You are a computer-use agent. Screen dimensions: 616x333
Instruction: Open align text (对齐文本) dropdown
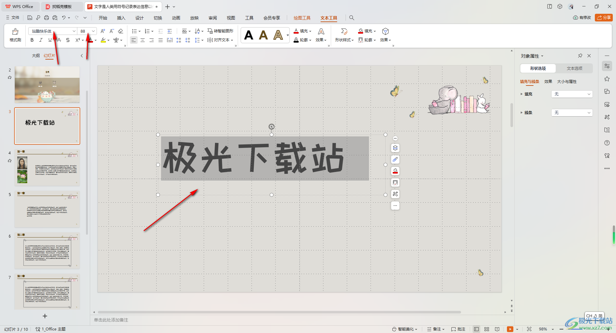pyautogui.click(x=220, y=40)
